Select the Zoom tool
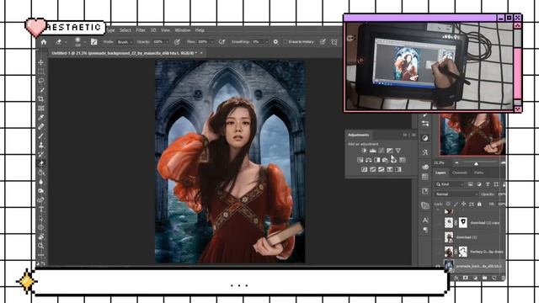The width and height of the screenshot is (539, 303). pos(41,246)
